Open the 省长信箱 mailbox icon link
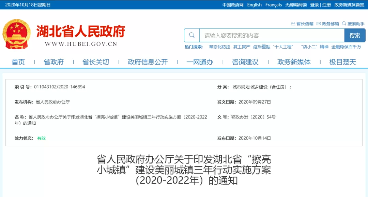 (x=293, y=24)
